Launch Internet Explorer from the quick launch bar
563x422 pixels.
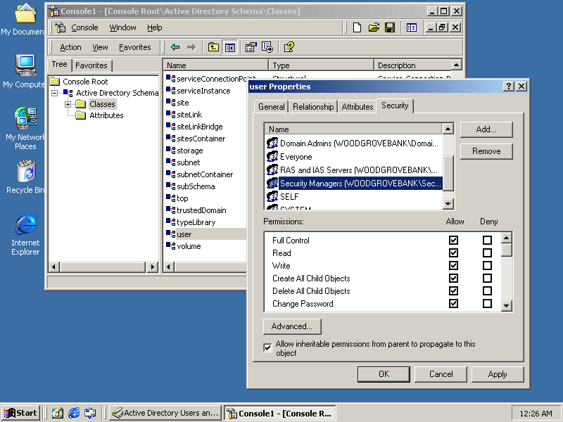coord(74,413)
